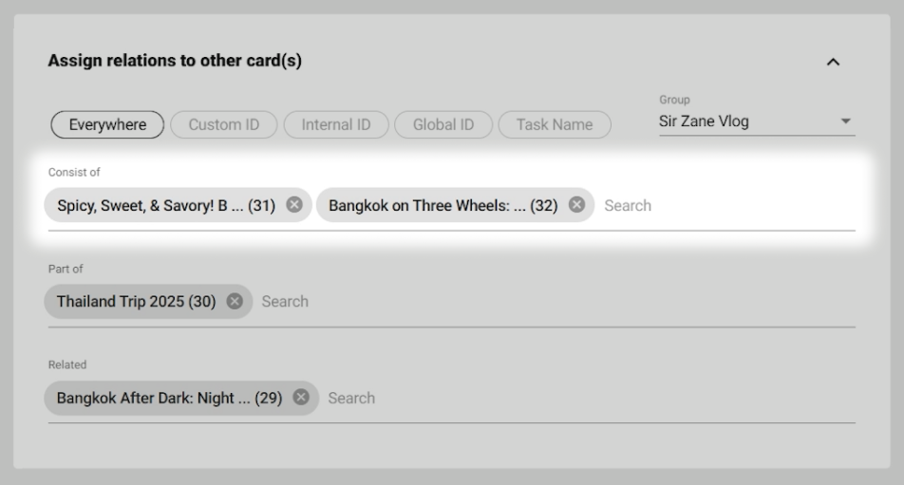Remove the 'Bangkok on Three Wheels' chip
Image resolution: width=904 pixels, height=485 pixels.
(576, 205)
